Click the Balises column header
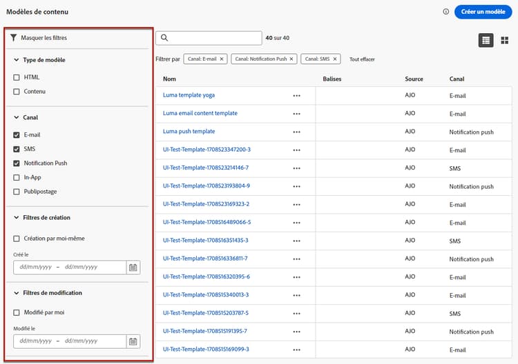 pyautogui.click(x=332, y=79)
